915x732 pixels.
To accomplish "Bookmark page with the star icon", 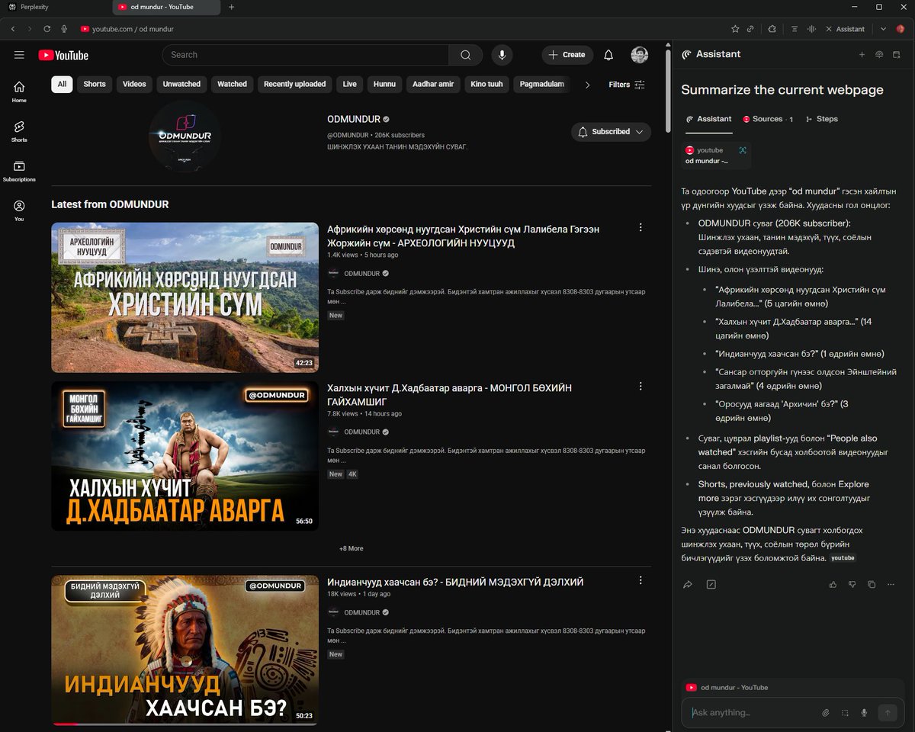I will [x=735, y=29].
